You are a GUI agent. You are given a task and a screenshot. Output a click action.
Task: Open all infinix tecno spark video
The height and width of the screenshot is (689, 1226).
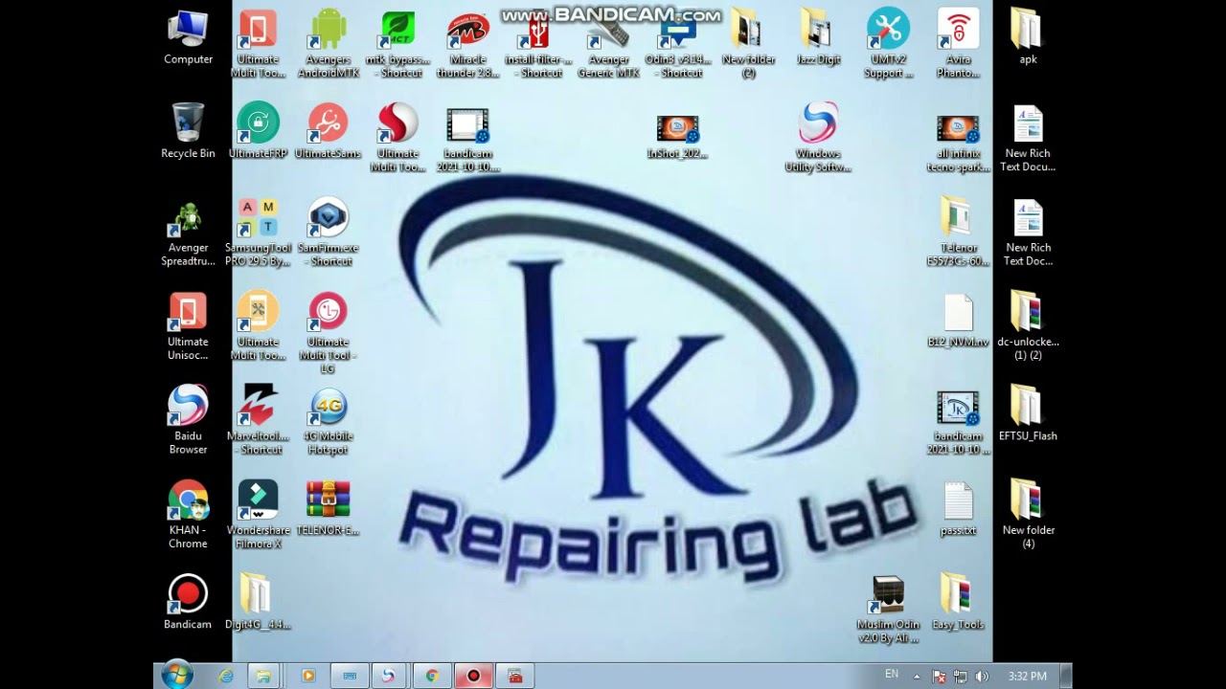point(958,143)
